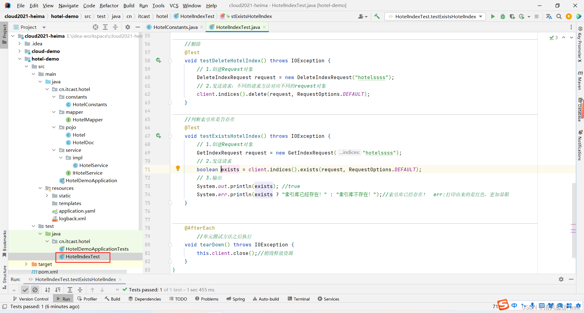Click the editor vertical scrollbar
Screen dimensions: 584x313
point(574,221)
